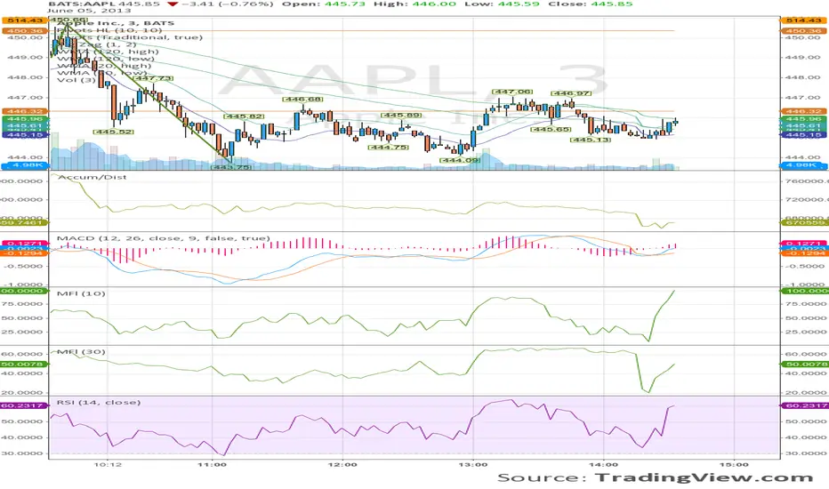Screen dimensions: 829x489
Task: Click the 446.97 pivot high label
Action: click(x=571, y=93)
